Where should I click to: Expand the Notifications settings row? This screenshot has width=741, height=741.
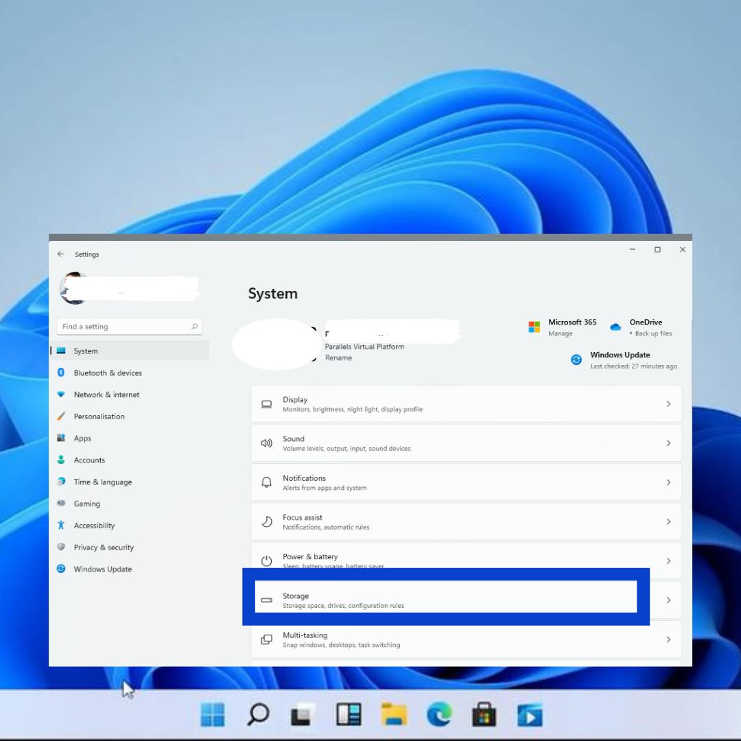(x=466, y=482)
